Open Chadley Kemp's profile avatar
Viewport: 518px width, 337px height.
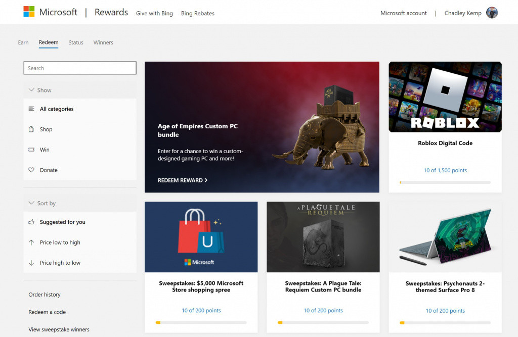(491, 13)
